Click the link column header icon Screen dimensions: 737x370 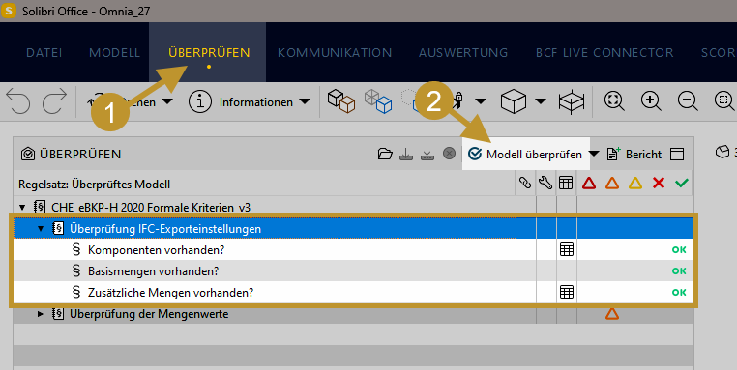tap(525, 184)
